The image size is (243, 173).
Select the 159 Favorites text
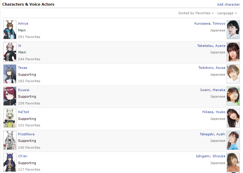pos(29,103)
